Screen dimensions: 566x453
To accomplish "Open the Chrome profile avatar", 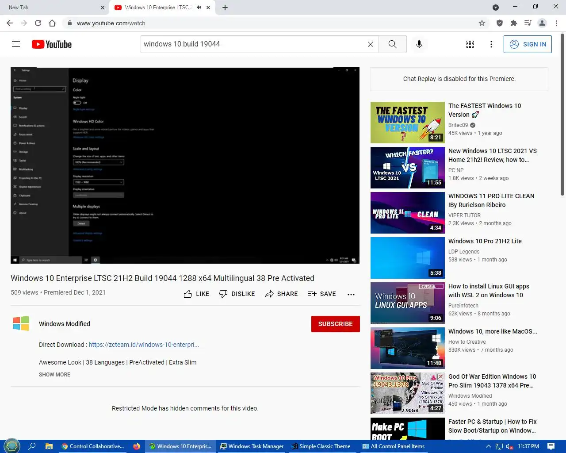I will tap(542, 23).
